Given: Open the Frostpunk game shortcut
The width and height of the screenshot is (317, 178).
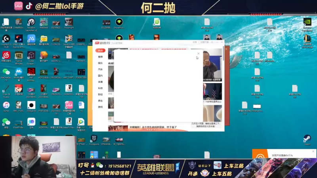Looking at the screenshot, I should (94, 138).
